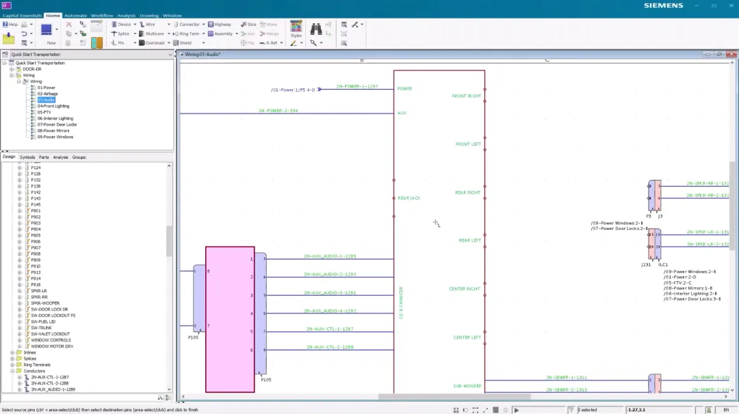Expand the Conductors folder in tree
This screenshot has width=739, height=414.
click(x=13, y=371)
